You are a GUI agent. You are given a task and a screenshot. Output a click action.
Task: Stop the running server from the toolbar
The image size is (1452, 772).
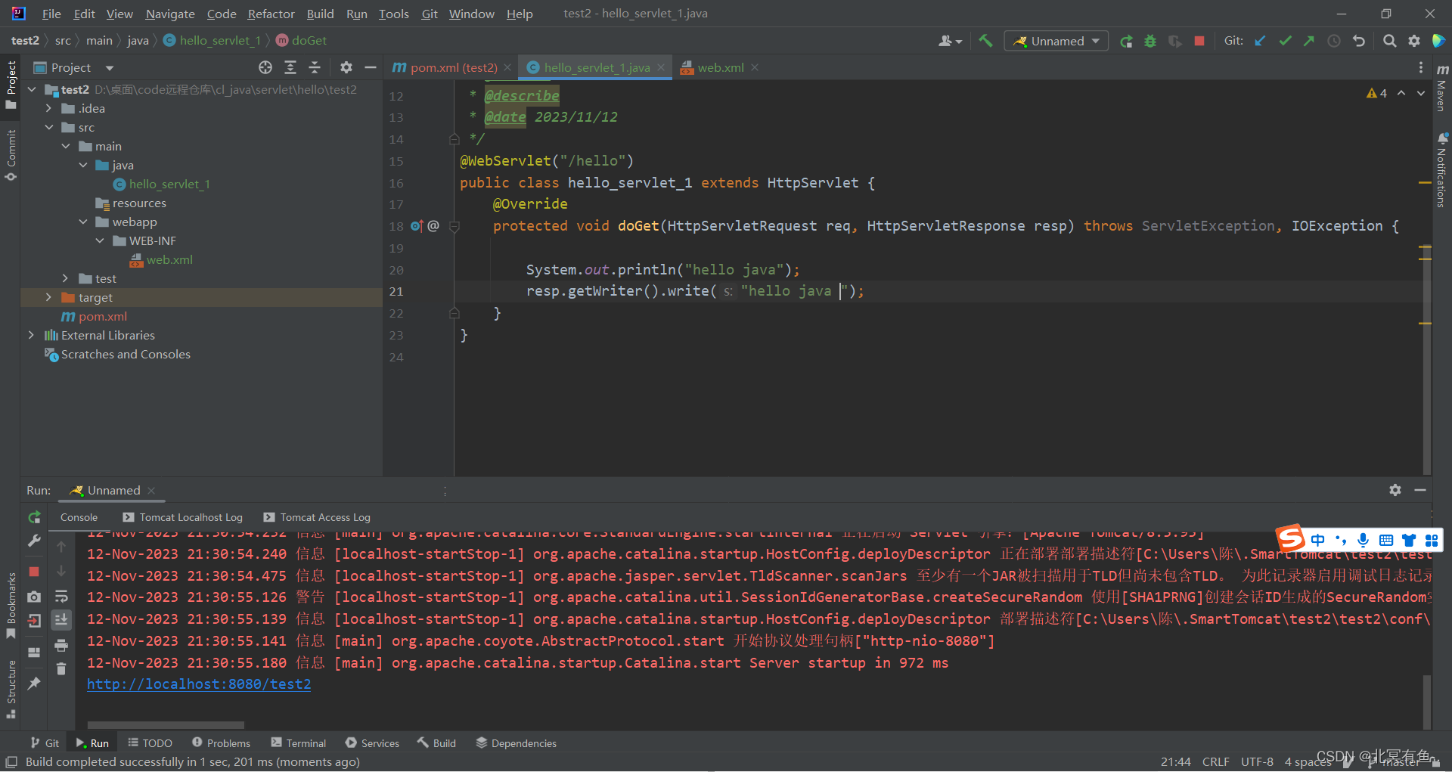click(1199, 41)
